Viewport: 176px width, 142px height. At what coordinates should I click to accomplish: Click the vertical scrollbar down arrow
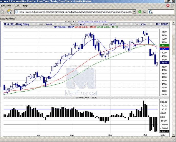click(x=173, y=135)
